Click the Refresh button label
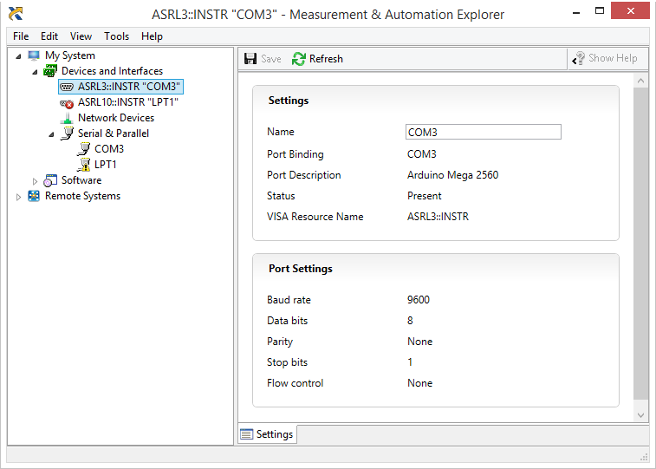Image resolution: width=656 pixels, height=469 pixels. [x=326, y=59]
